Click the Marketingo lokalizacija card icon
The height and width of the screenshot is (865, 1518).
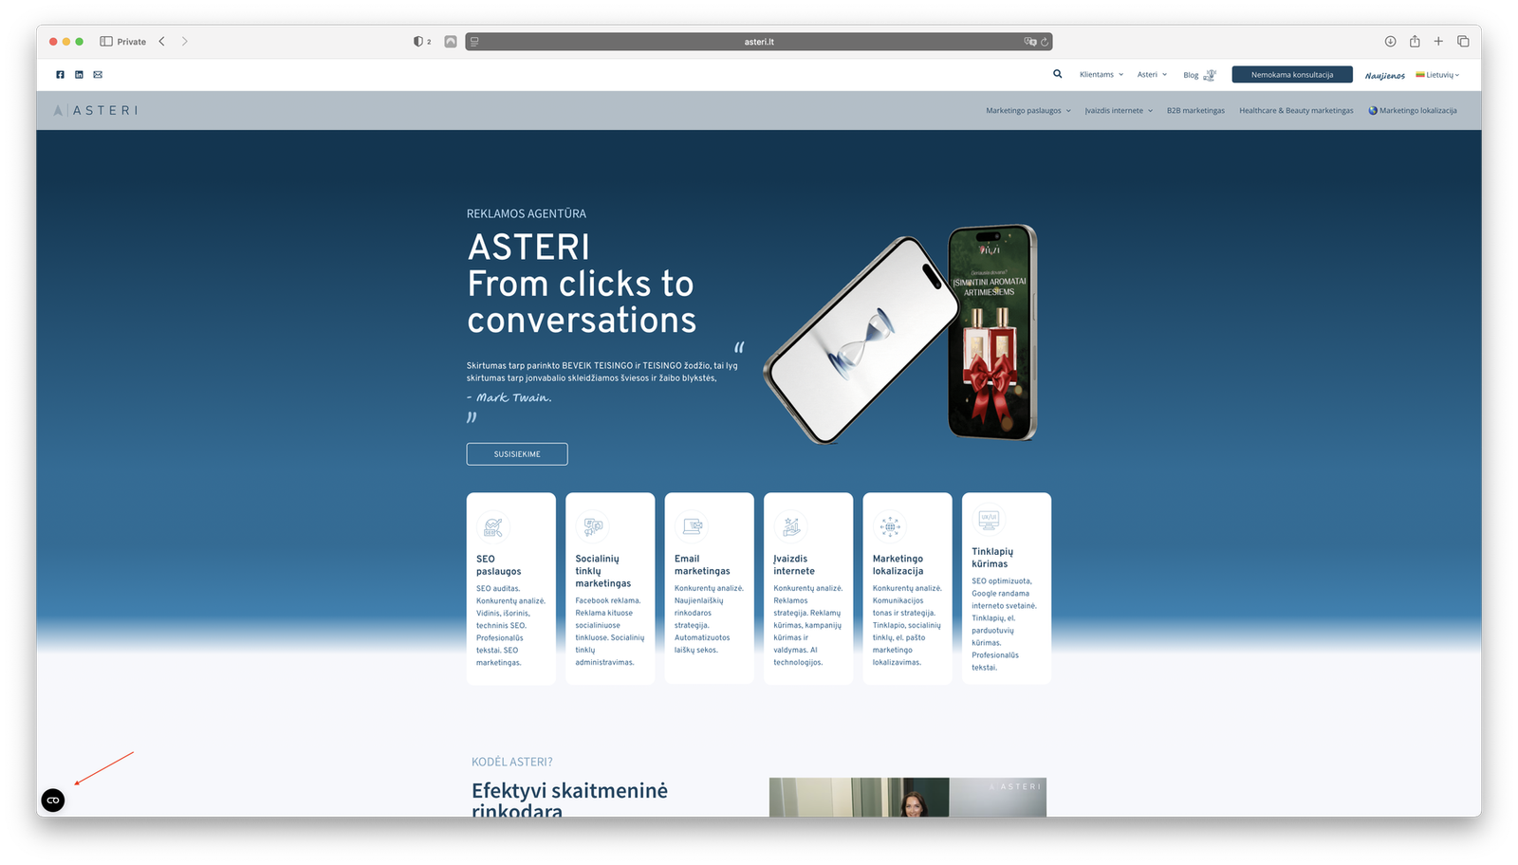click(890, 526)
